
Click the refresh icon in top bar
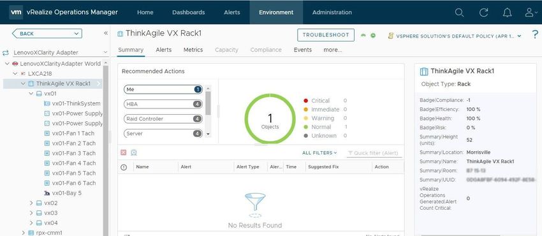483,13
